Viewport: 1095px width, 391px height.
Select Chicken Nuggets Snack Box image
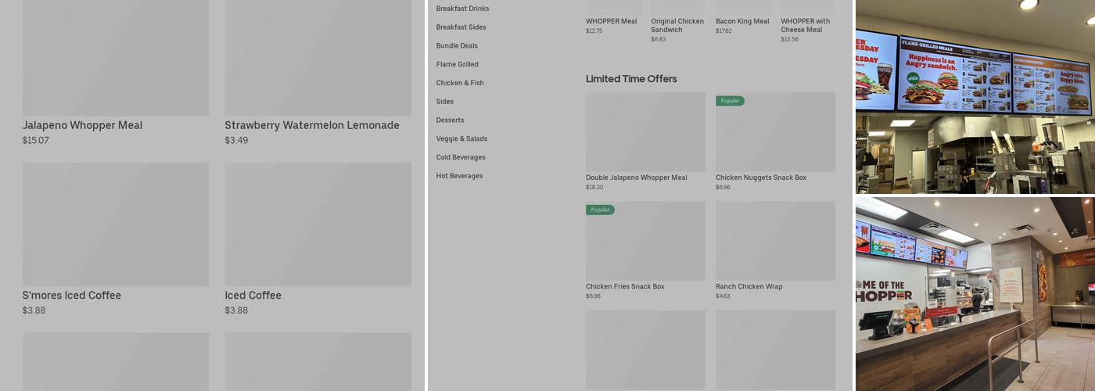[775, 133]
